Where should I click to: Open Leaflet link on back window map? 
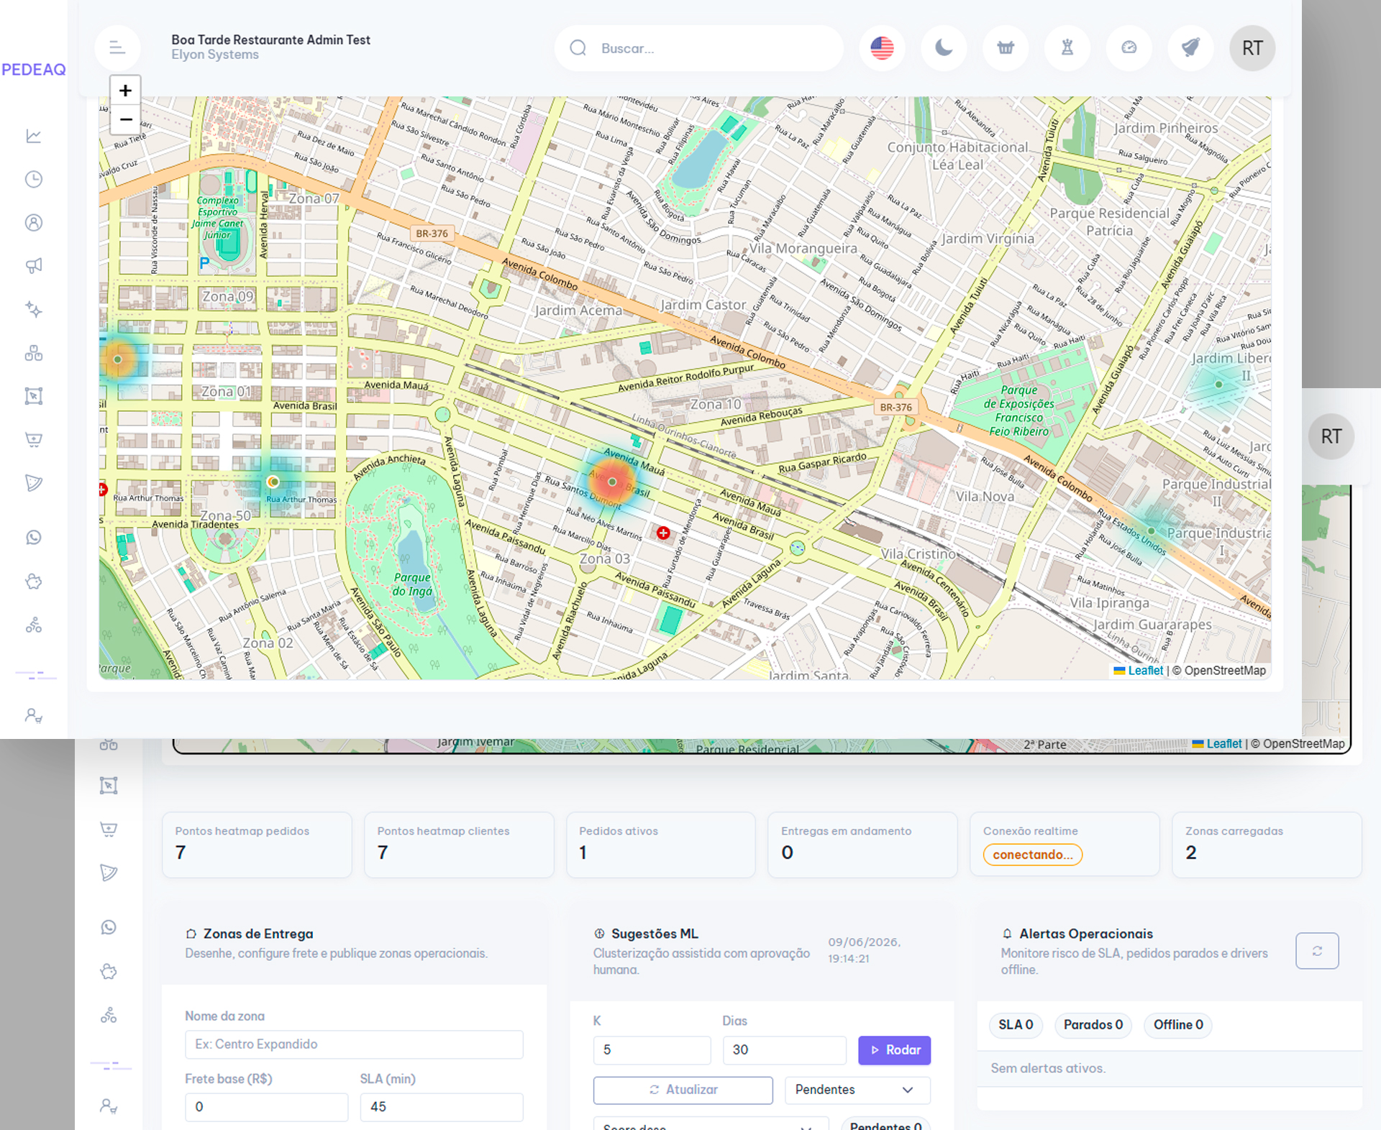click(x=1217, y=744)
